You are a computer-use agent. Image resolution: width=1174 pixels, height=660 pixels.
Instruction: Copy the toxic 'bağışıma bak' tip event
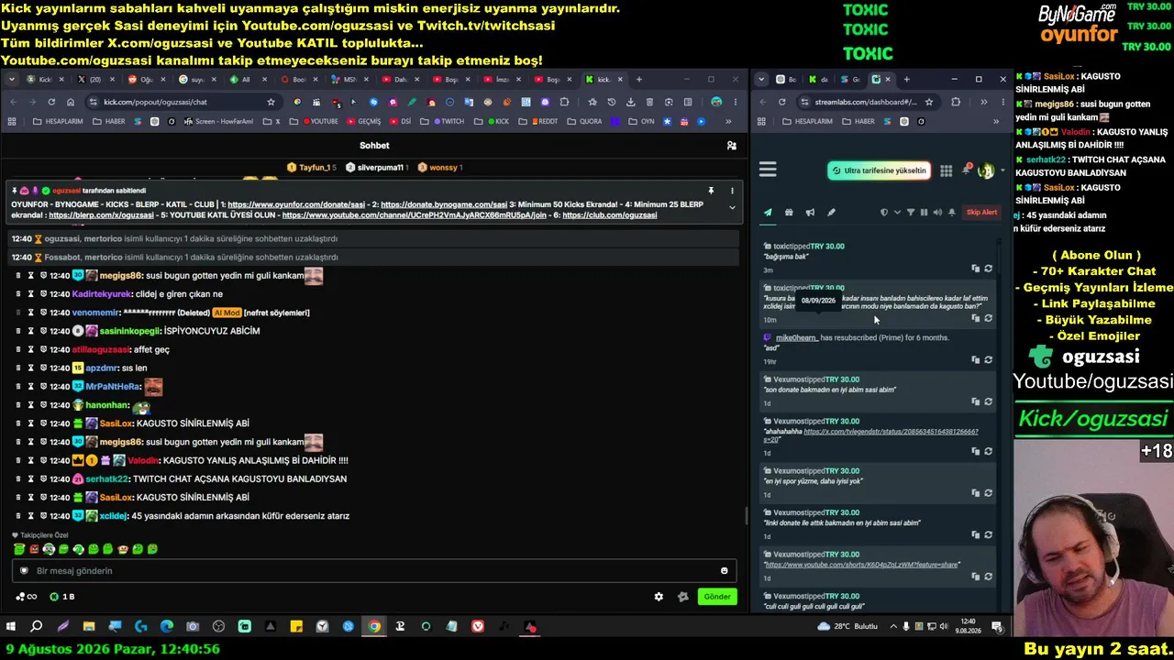[975, 269]
